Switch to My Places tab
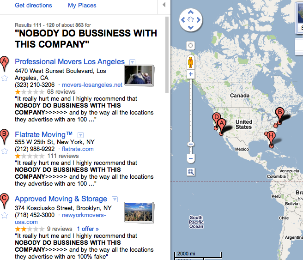The height and width of the screenshot is (260, 303). [82, 5]
